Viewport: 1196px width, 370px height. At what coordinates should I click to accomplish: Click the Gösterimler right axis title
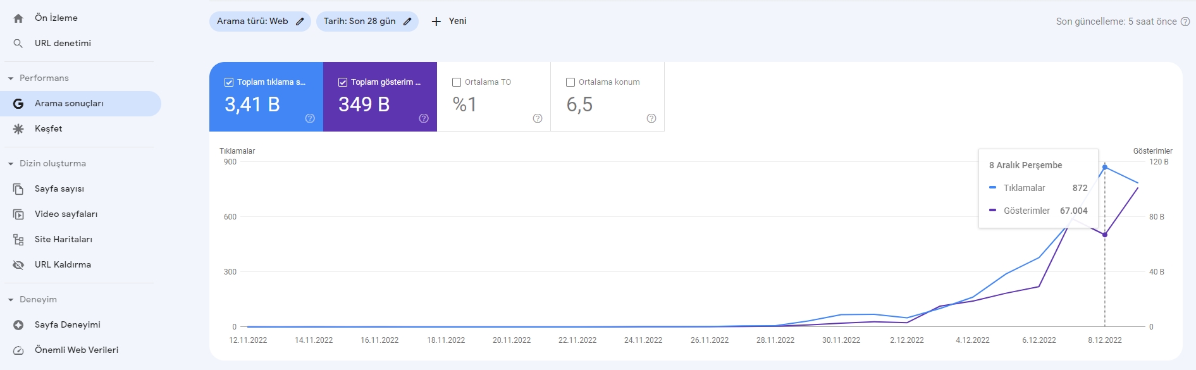pos(1152,151)
